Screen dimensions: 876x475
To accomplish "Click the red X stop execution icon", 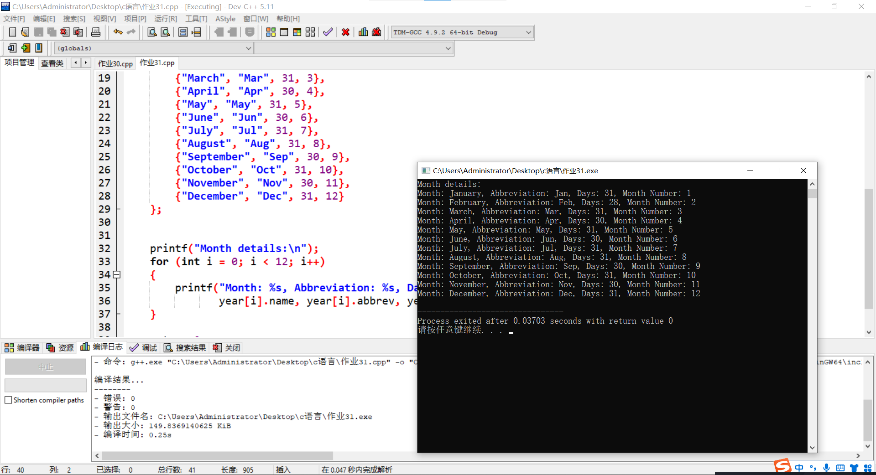I will tap(345, 32).
